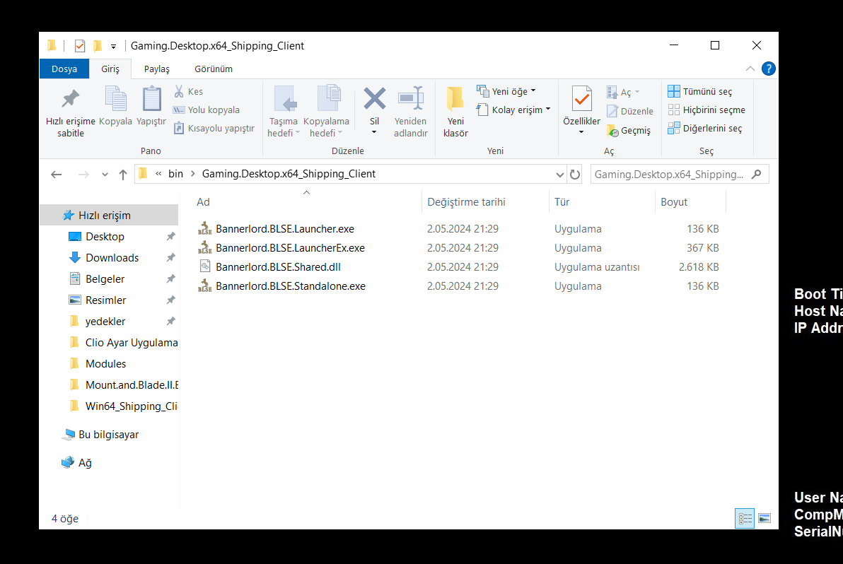Open Customize Quick Access Toolbar dropdown
843x564 pixels.
[113, 46]
